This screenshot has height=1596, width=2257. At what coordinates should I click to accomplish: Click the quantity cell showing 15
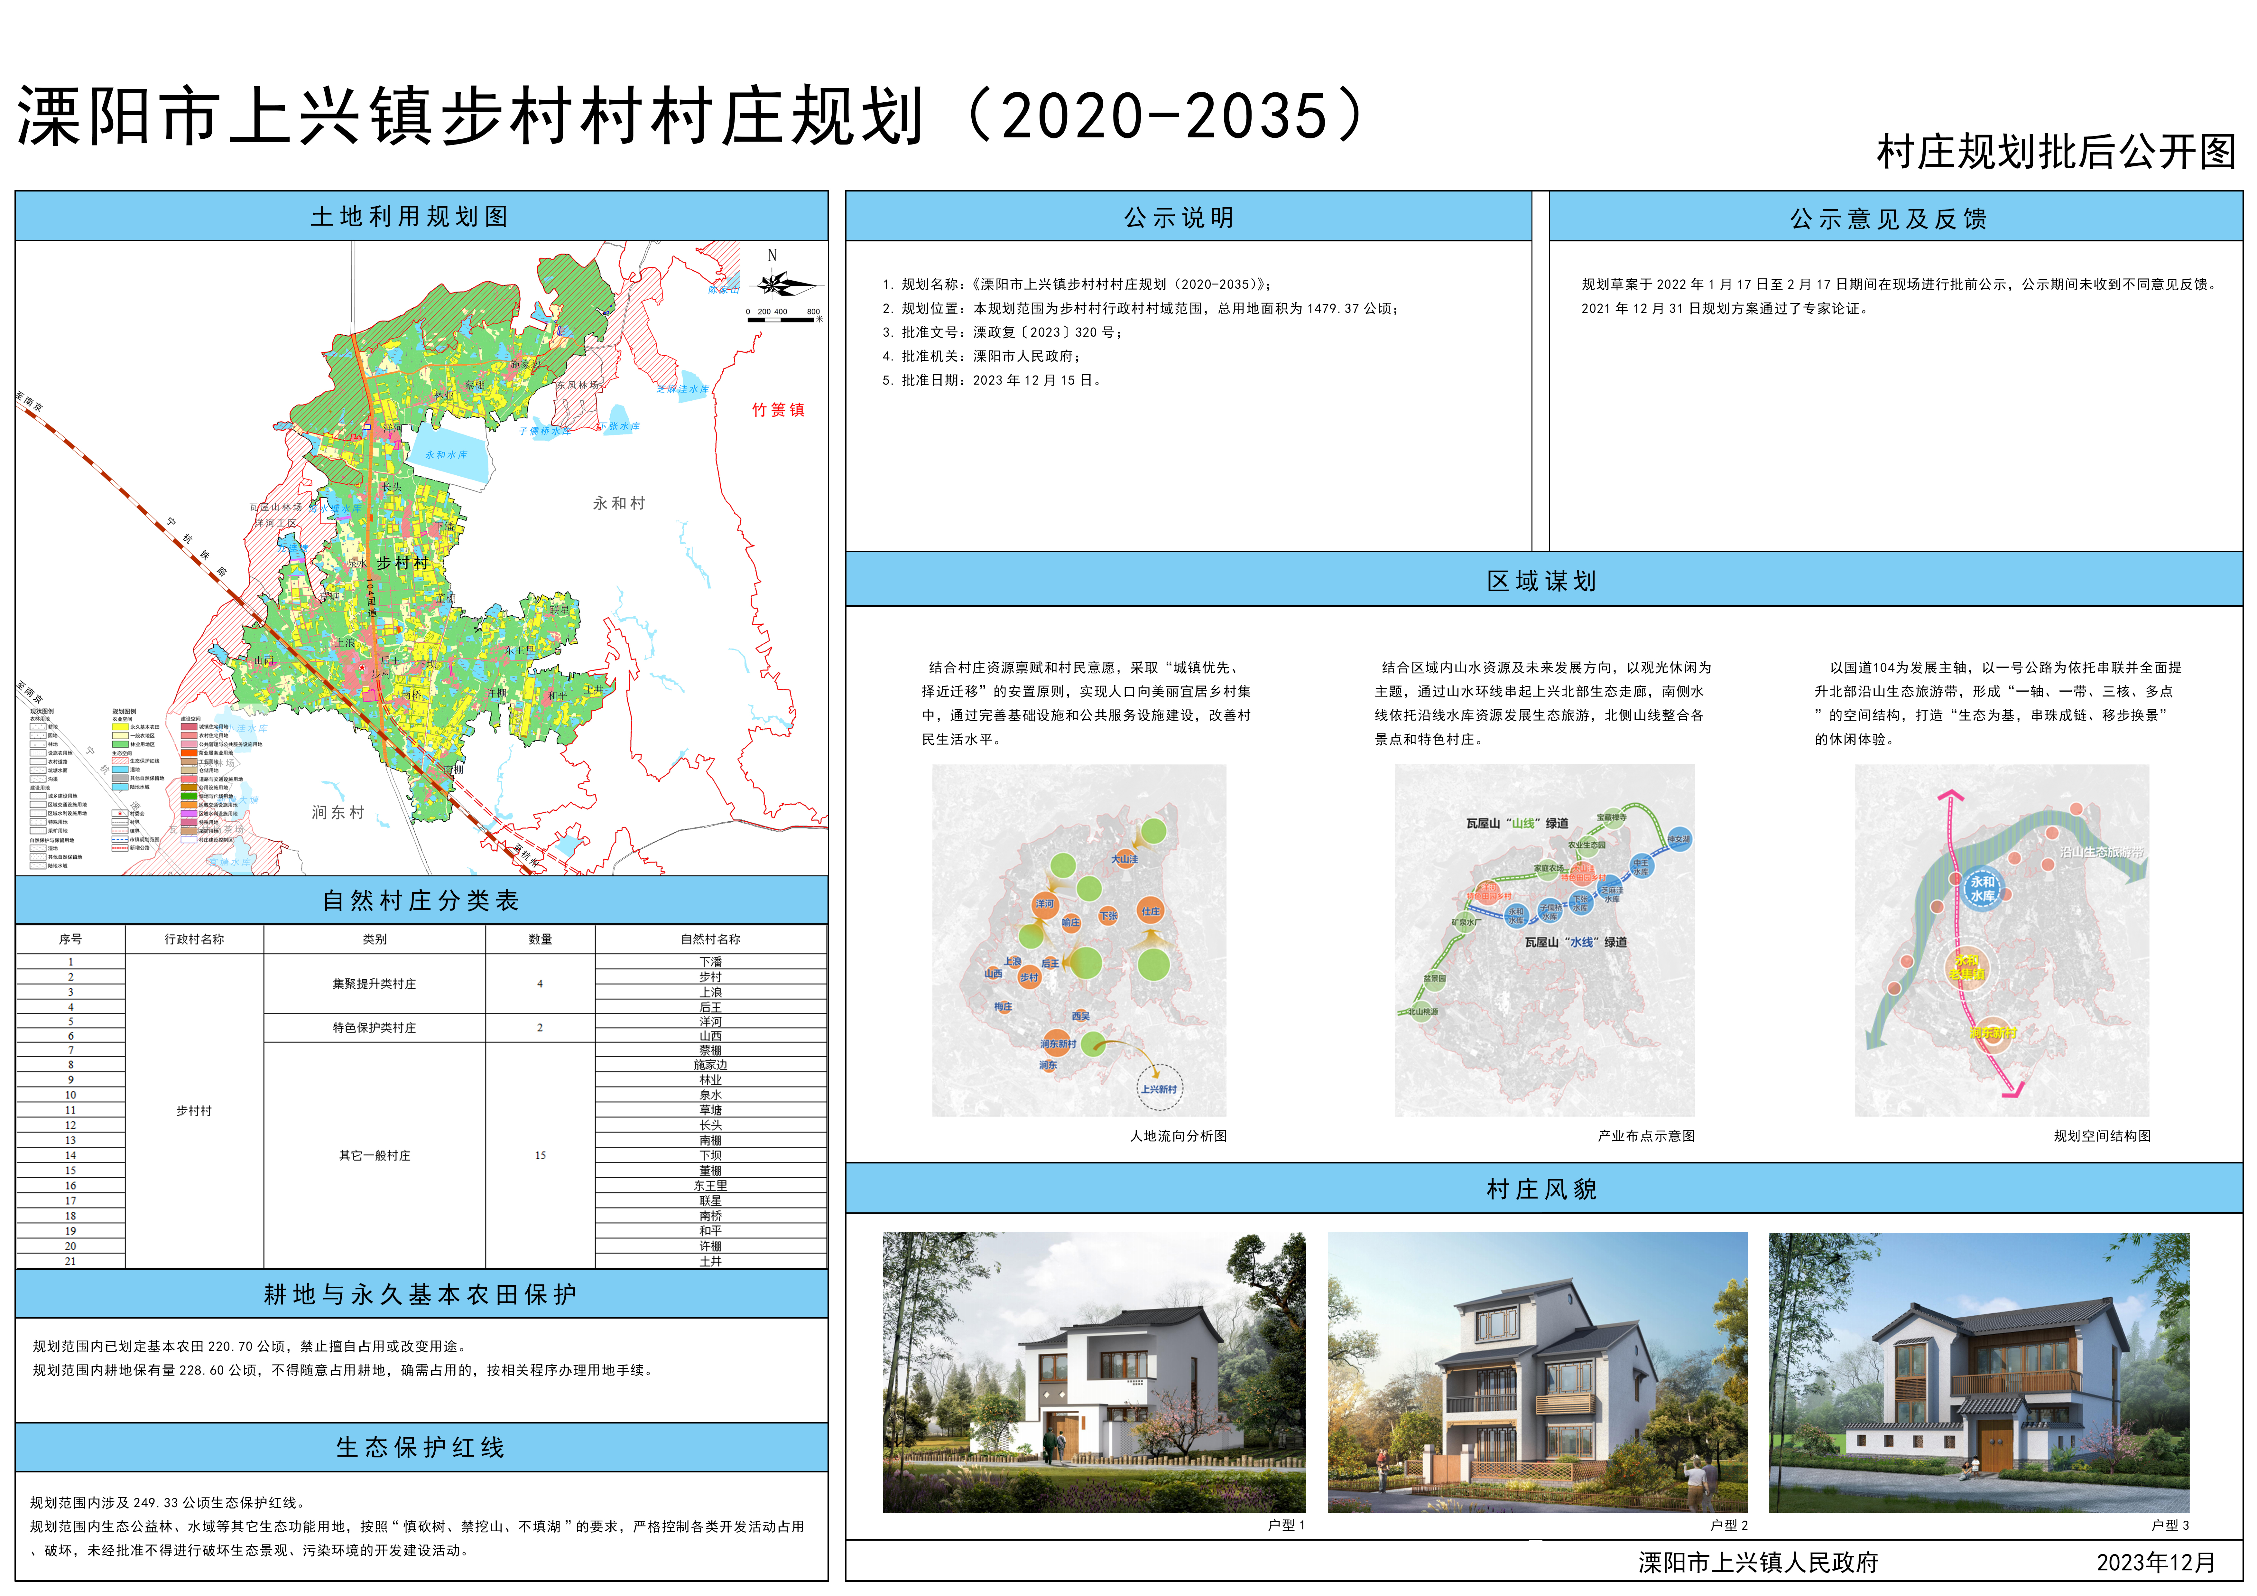[x=541, y=1155]
